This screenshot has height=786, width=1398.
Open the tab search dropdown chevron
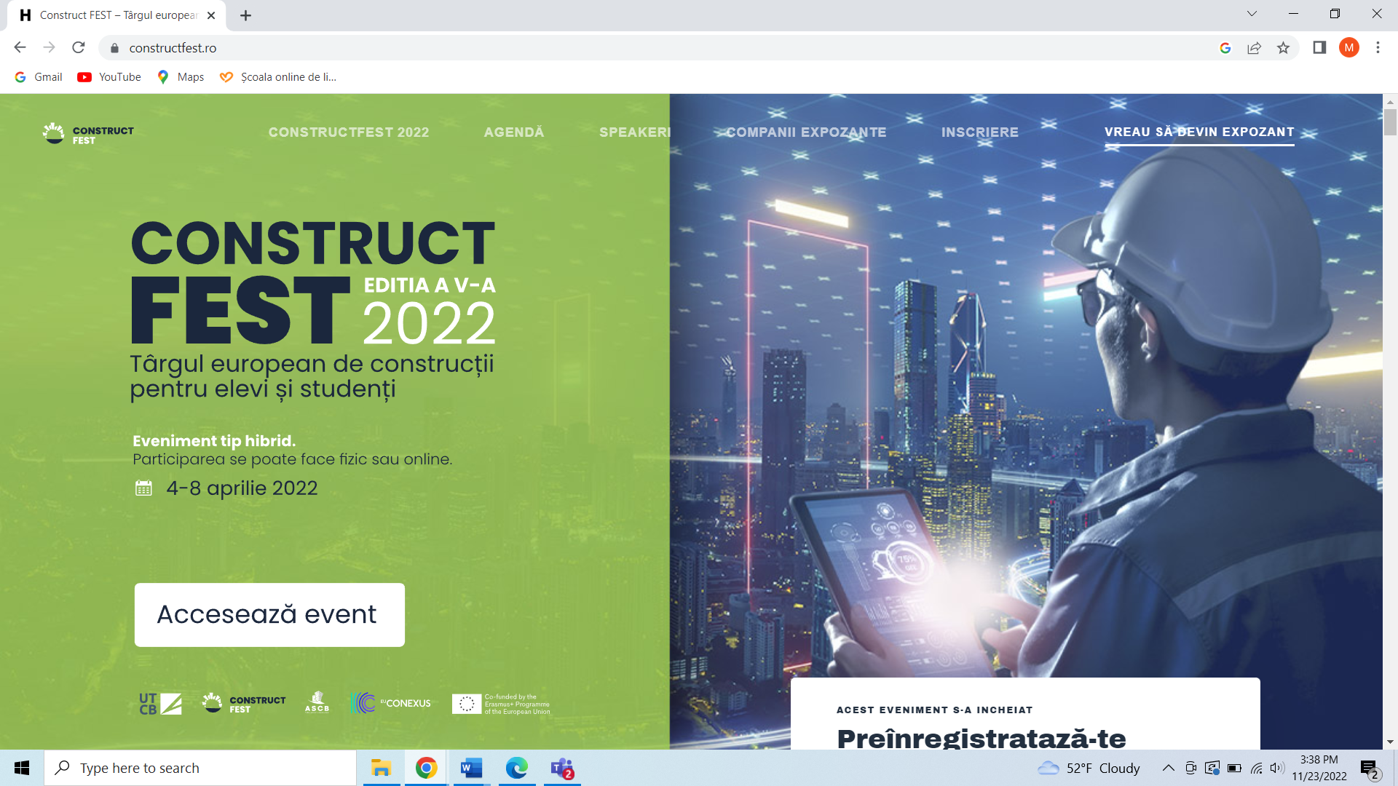(x=1252, y=14)
